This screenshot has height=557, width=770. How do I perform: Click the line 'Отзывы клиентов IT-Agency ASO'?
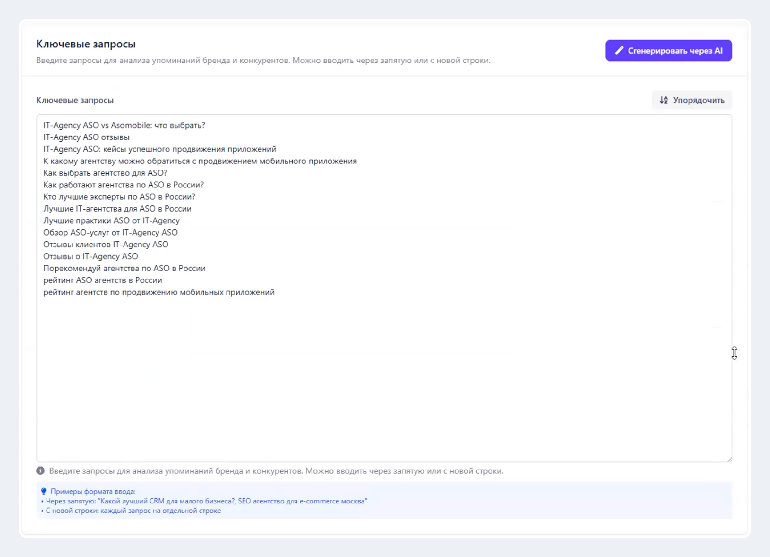click(106, 245)
